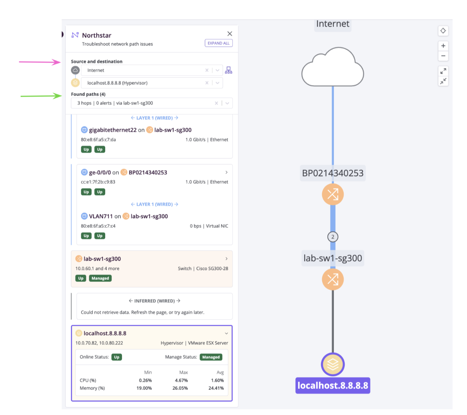Open the Found paths dropdown
The height and width of the screenshot is (415, 467).
coord(227,103)
